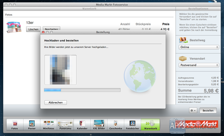Click the Bestellweg icon in order options
This screenshot has height=136, width=224.
click(x=183, y=40)
